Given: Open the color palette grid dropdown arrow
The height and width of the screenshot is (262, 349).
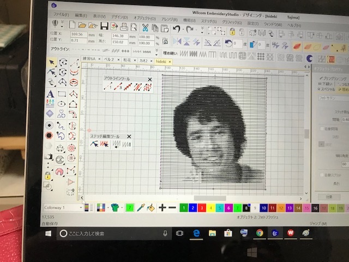Looking at the screenshot, I should click(108, 207).
